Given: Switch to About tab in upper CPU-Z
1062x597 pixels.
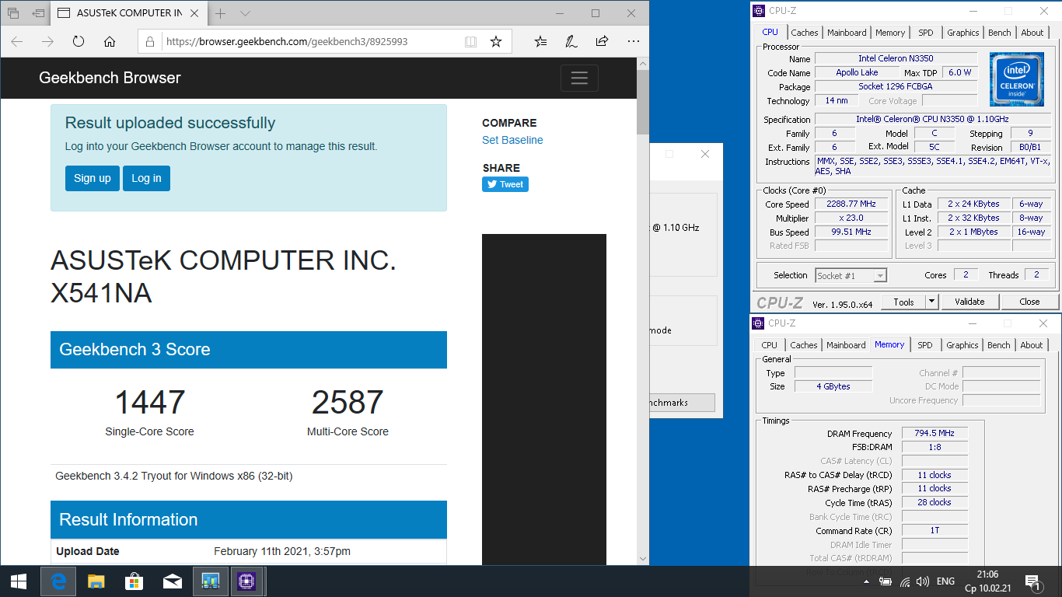Looking at the screenshot, I should coord(1032,33).
